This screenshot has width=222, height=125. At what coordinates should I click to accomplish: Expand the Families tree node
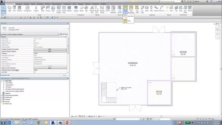point(1,100)
